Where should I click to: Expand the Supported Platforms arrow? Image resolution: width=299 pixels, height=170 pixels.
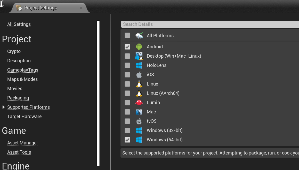[x=3, y=107]
